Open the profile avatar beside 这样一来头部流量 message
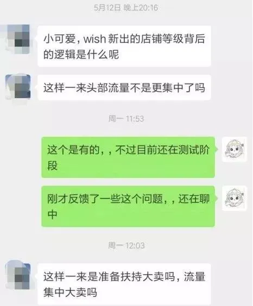The height and width of the screenshot is (306, 253). 18,87
